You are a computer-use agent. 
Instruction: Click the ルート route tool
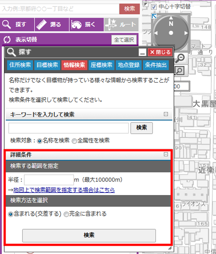tap(121, 25)
